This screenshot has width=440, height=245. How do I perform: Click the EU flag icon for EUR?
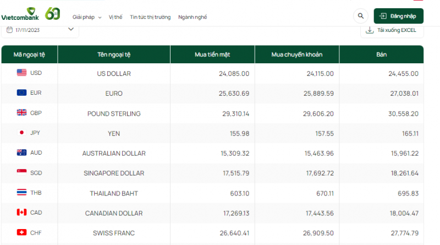[22, 93]
